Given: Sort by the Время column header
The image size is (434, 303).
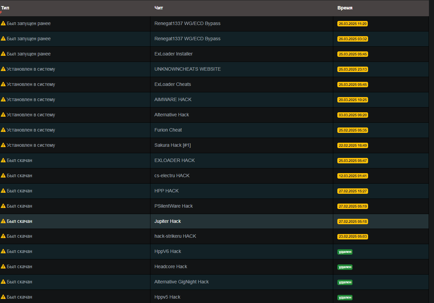Looking at the screenshot, I should [345, 8].
